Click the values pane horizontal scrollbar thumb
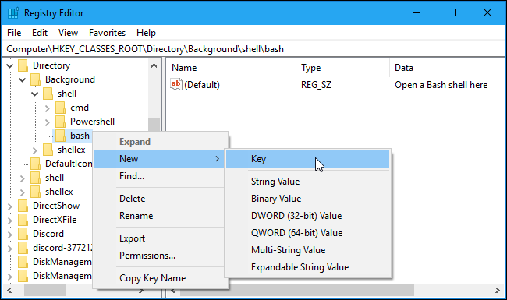 tap(297, 291)
